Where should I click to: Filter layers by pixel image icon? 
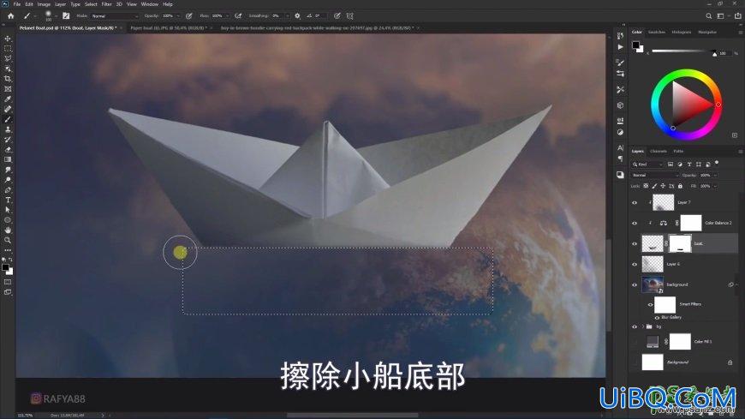670,164
